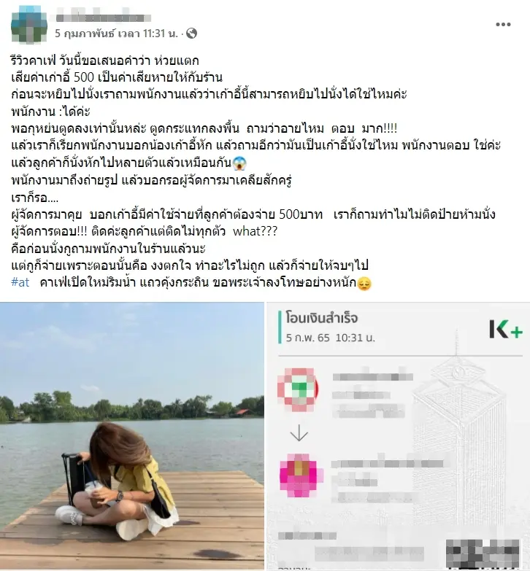Click the blurred recipient name on the slip

pyautogui.click(x=387, y=464)
